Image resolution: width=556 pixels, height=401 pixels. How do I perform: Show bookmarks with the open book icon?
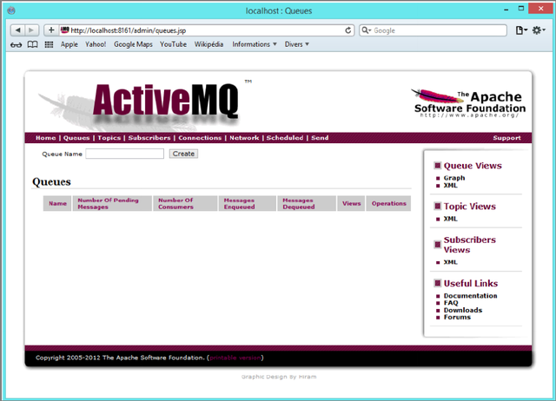[33, 44]
